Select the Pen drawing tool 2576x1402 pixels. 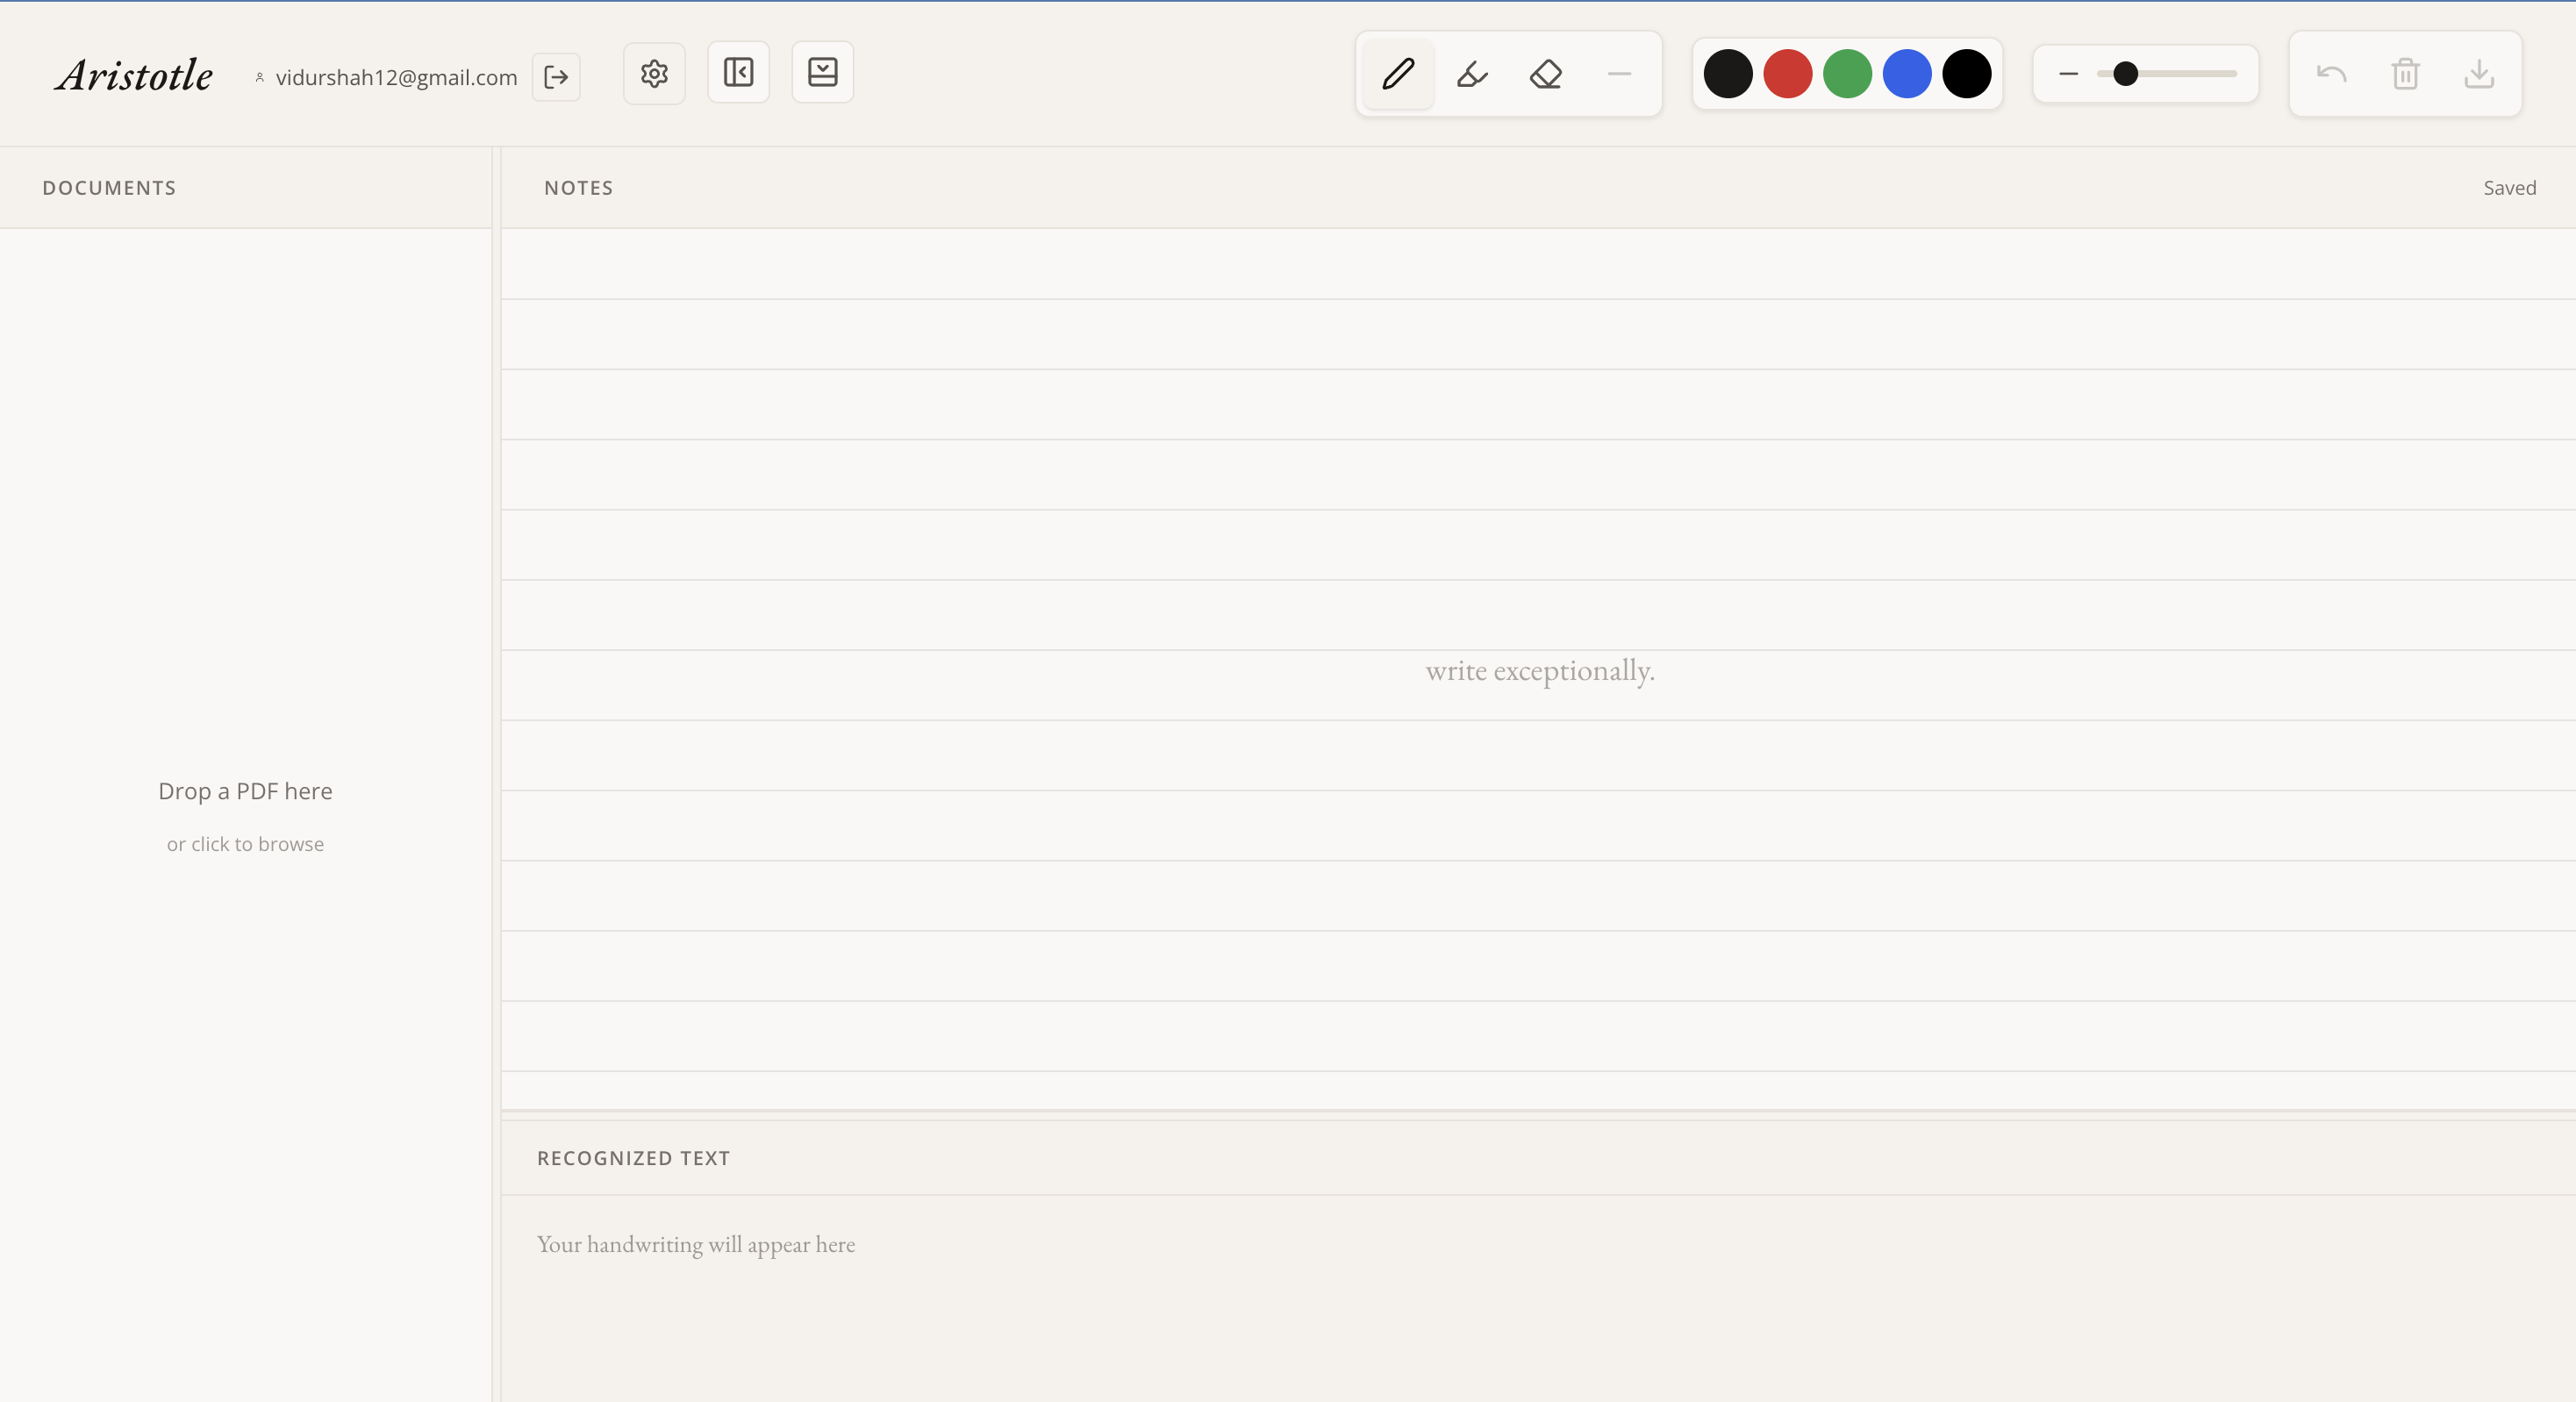coord(1398,74)
